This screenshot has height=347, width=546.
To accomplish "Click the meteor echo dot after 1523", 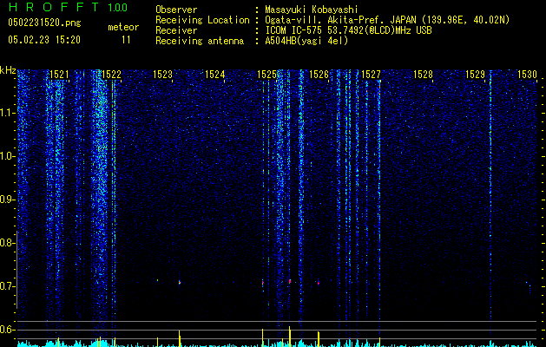I will tap(180, 283).
